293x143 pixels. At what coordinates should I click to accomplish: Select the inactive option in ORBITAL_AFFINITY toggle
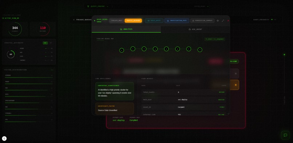coord(51,43)
